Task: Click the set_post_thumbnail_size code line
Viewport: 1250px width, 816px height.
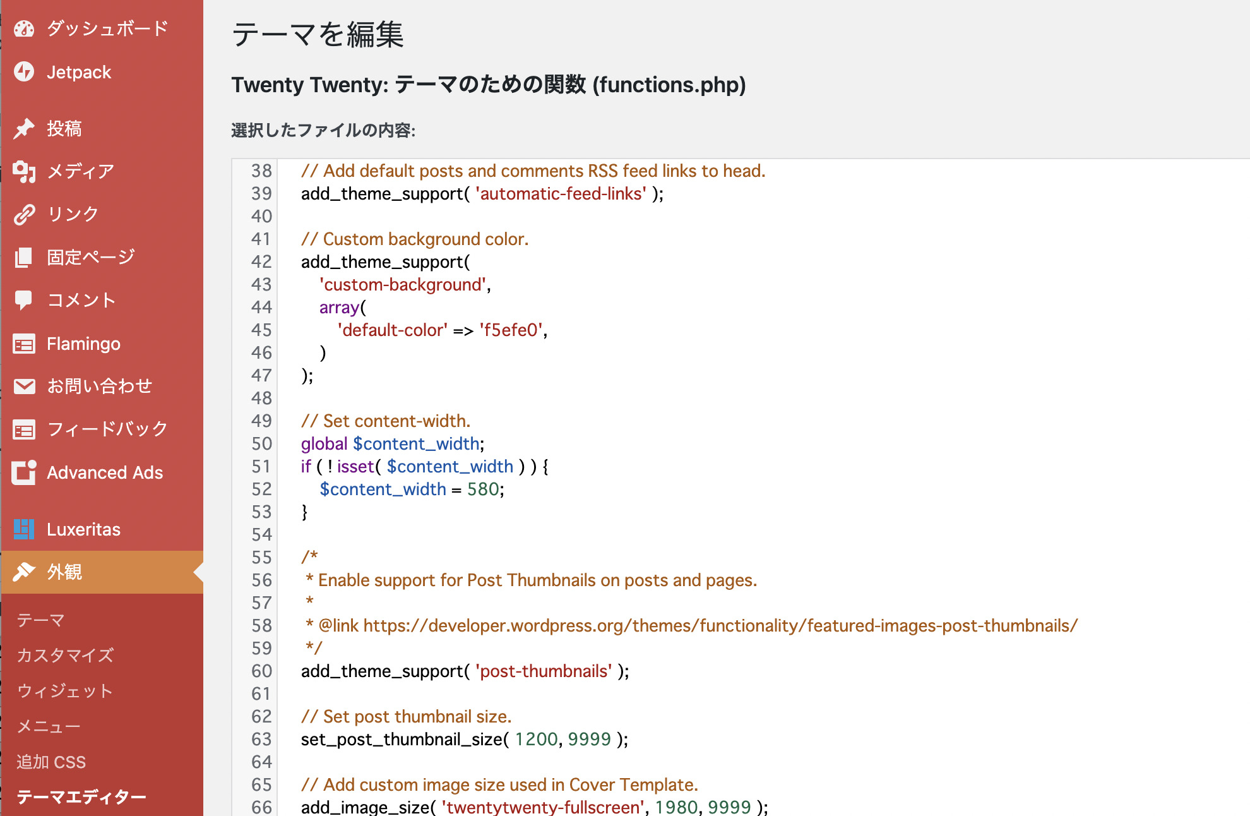Action: [465, 739]
